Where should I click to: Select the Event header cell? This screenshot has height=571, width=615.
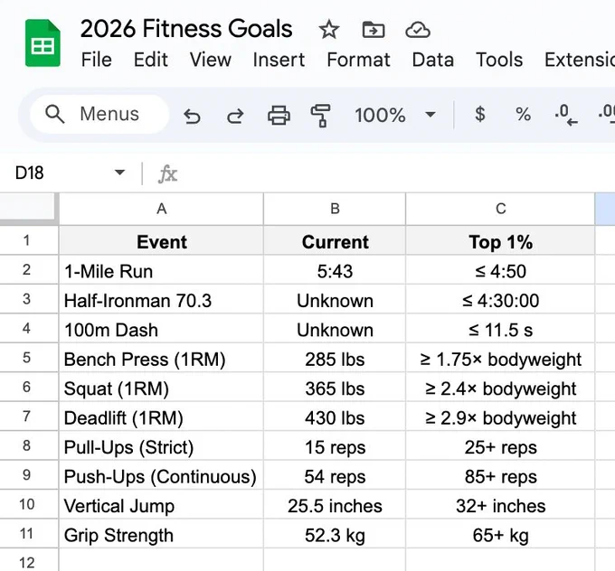161,240
